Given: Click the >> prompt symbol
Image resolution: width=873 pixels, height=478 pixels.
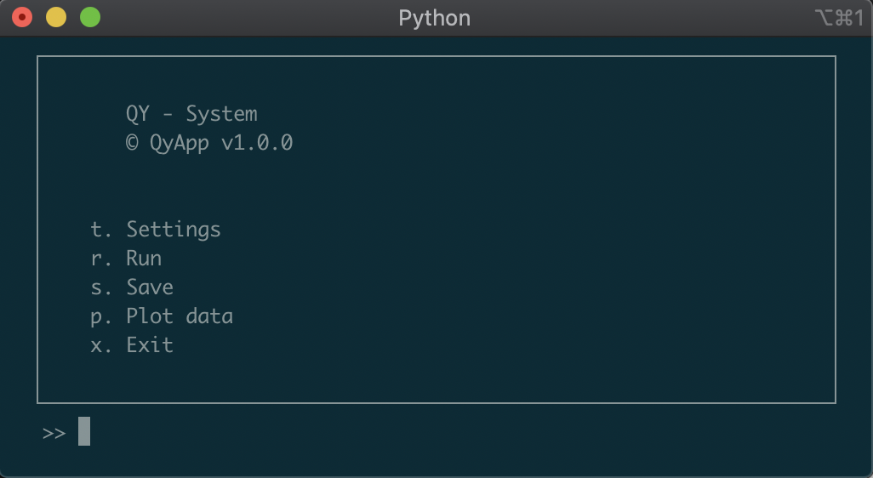Looking at the screenshot, I should tap(54, 433).
